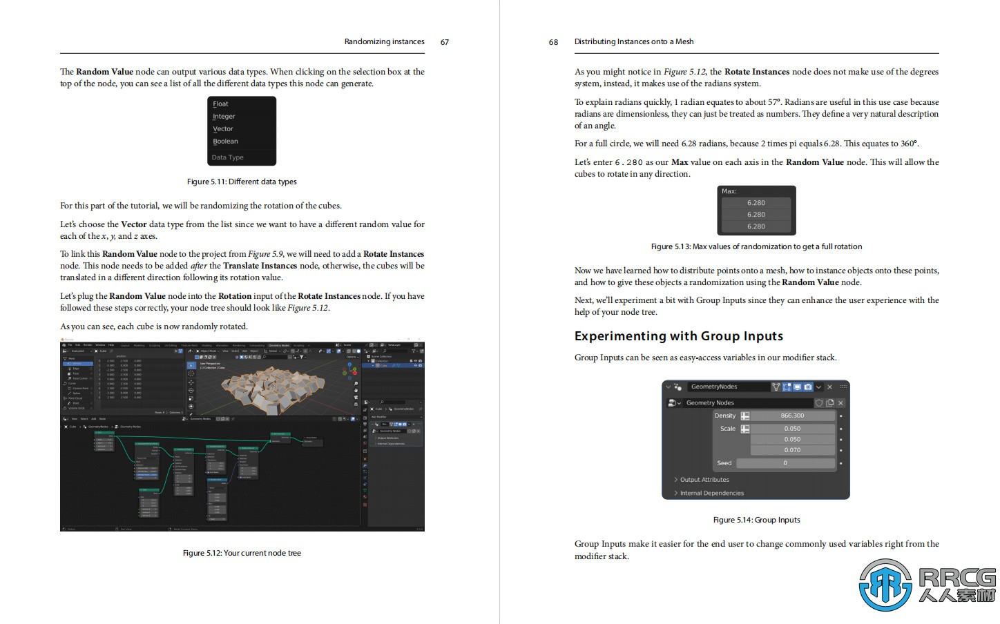Click animate dot next to Density

[840, 416]
